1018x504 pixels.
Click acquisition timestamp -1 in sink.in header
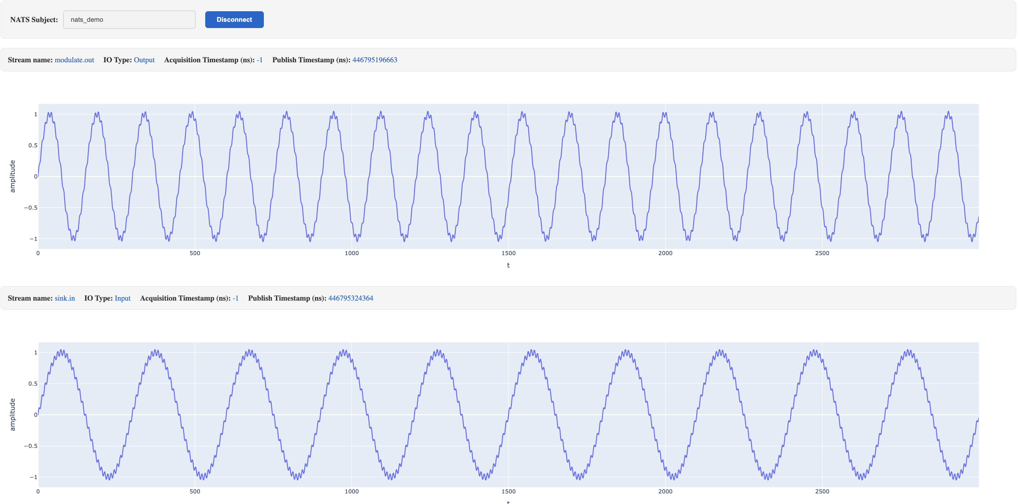click(x=235, y=298)
